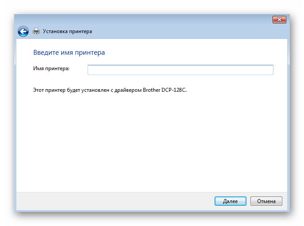Image resolution: width=304 pixels, height=226 pixels.
Task: Click the gray footer bar left of Далее
Action: (111, 201)
